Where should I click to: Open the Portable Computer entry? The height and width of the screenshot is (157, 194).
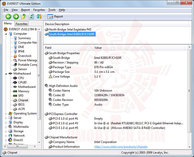[x=27, y=65]
